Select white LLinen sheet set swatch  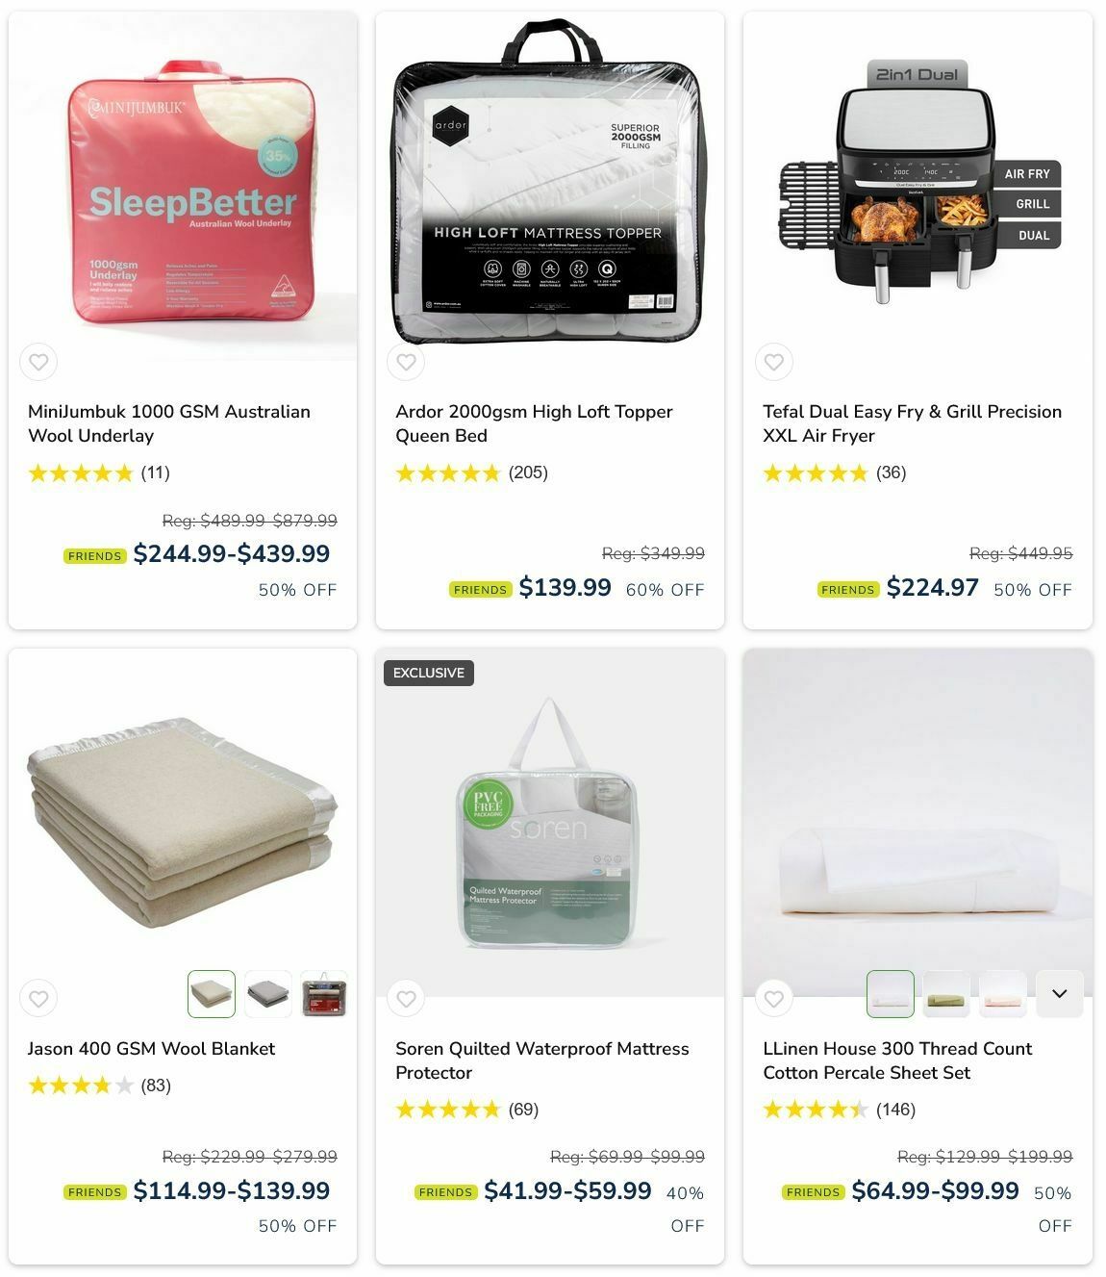(891, 994)
